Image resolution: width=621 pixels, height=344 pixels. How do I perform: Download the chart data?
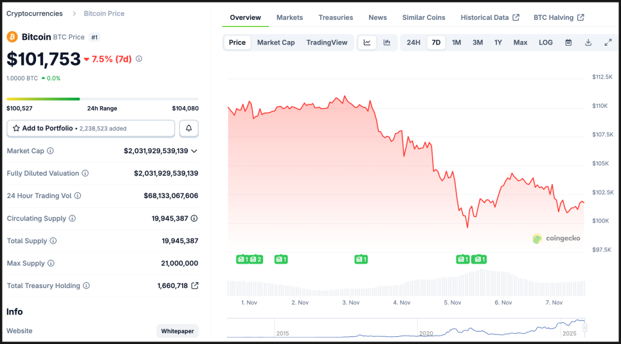(588, 42)
